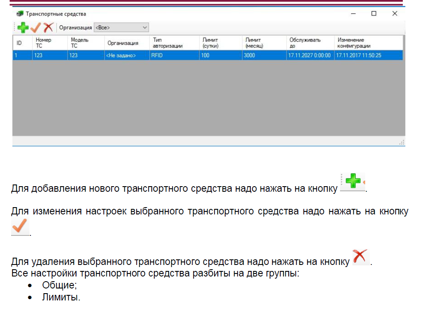Select the RFID authorization type cell

(x=174, y=55)
